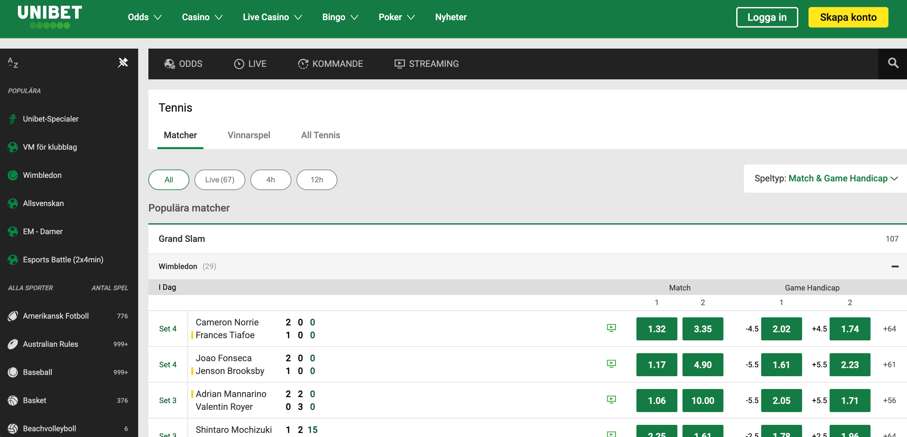Select the 12h time filter
Viewport: 907px width, 437px height.
coord(317,179)
